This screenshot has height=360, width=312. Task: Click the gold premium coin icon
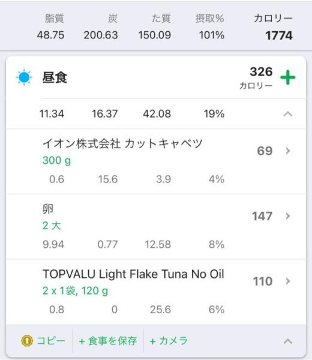pos(27,341)
